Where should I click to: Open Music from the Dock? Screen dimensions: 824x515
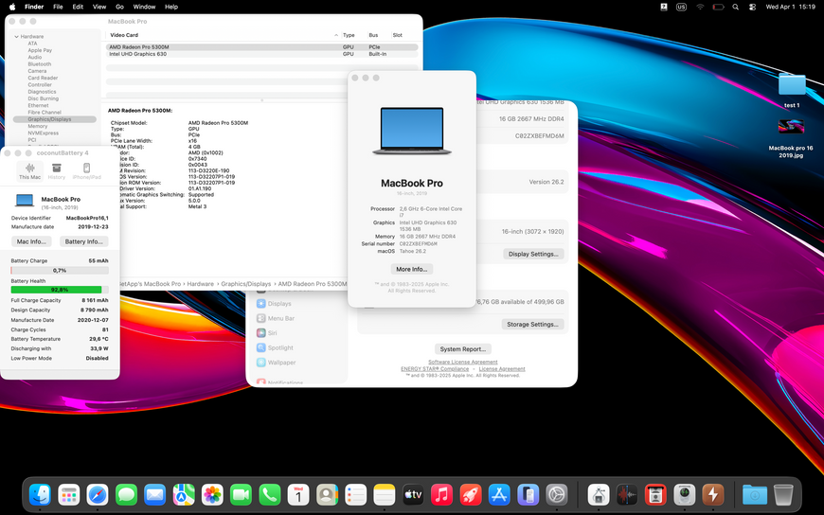pyautogui.click(x=442, y=494)
